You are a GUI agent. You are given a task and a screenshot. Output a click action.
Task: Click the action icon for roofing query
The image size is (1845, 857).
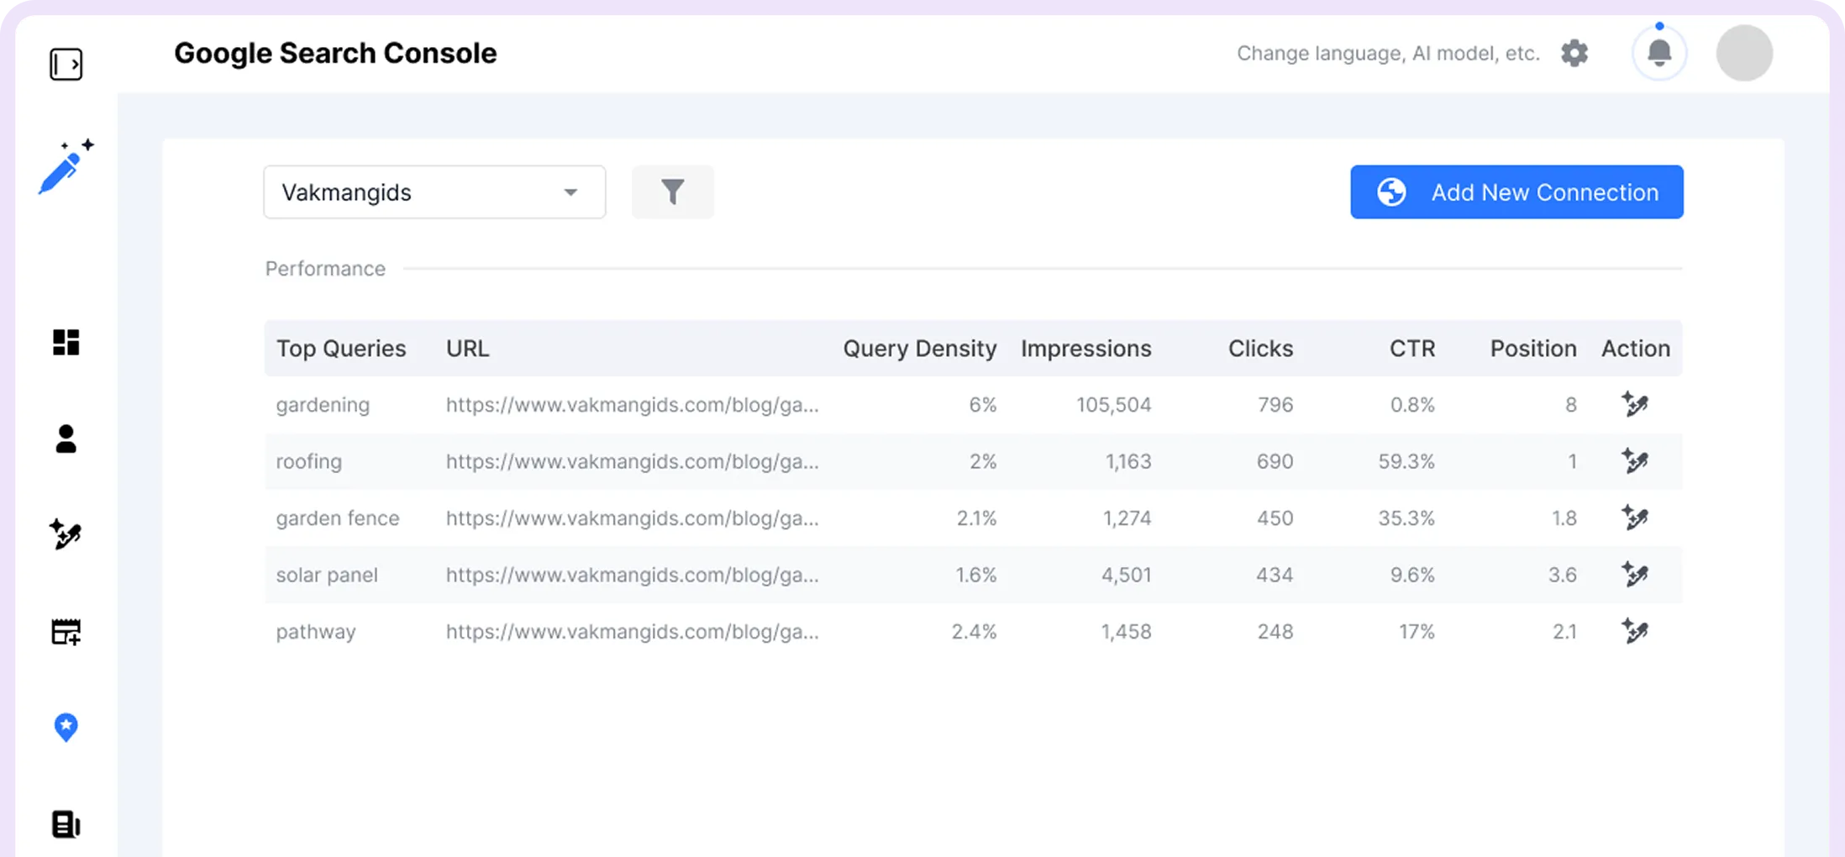(x=1634, y=461)
